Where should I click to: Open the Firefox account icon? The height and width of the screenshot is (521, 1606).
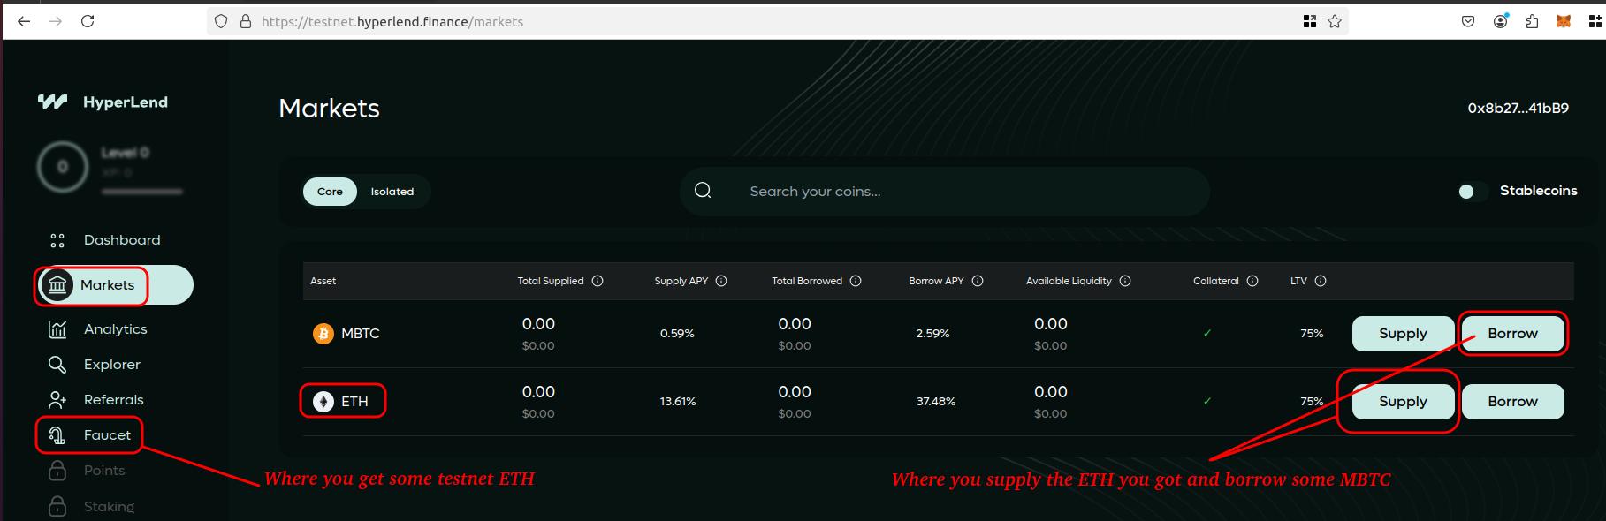click(1501, 21)
